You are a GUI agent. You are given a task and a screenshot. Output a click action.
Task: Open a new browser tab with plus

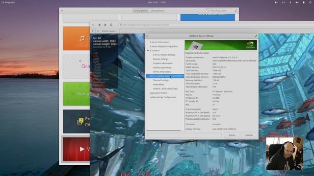pos(93,31)
